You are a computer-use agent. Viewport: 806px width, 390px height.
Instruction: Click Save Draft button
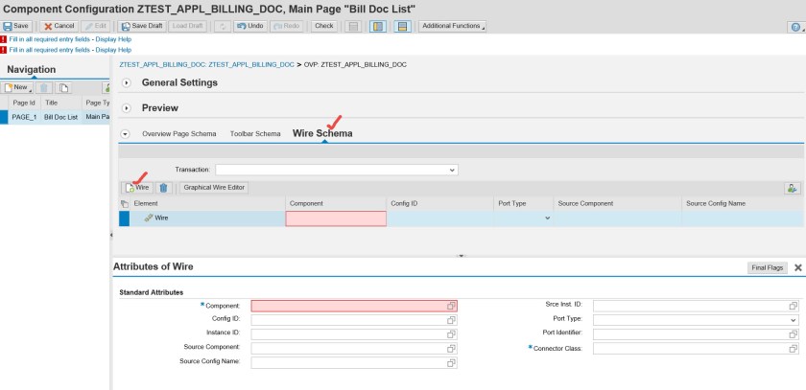142,26
